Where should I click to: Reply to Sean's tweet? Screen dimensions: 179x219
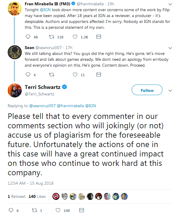pos(28,75)
